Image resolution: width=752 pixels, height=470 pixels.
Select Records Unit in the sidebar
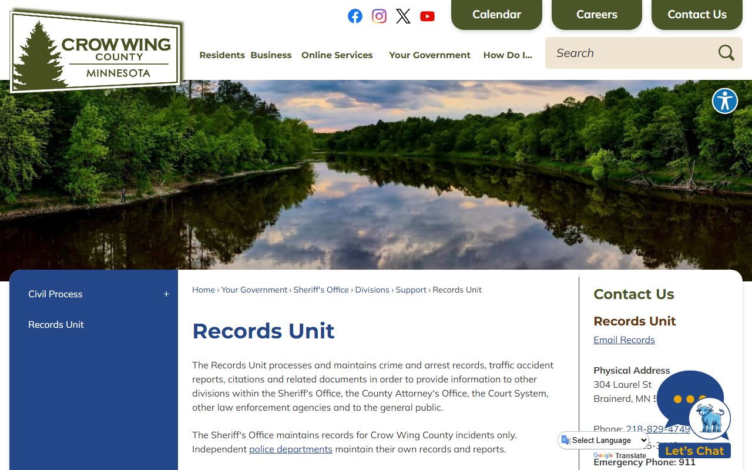(x=56, y=324)
